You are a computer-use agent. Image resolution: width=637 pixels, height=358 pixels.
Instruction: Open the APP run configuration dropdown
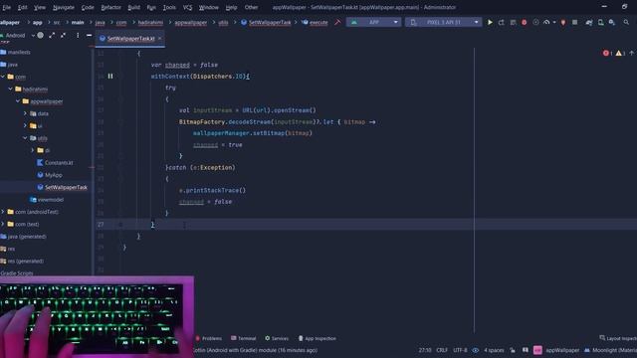[374, 22]
